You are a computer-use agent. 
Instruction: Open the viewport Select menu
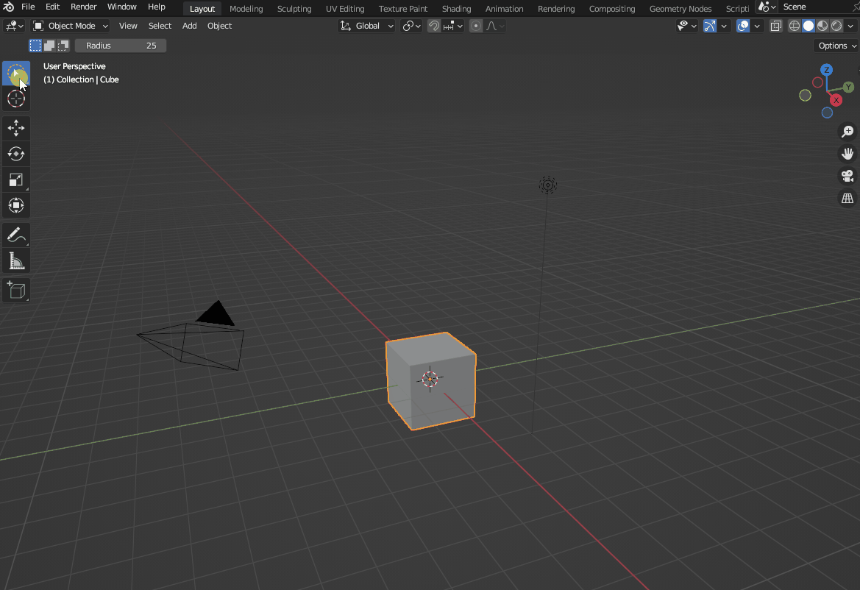160,26
